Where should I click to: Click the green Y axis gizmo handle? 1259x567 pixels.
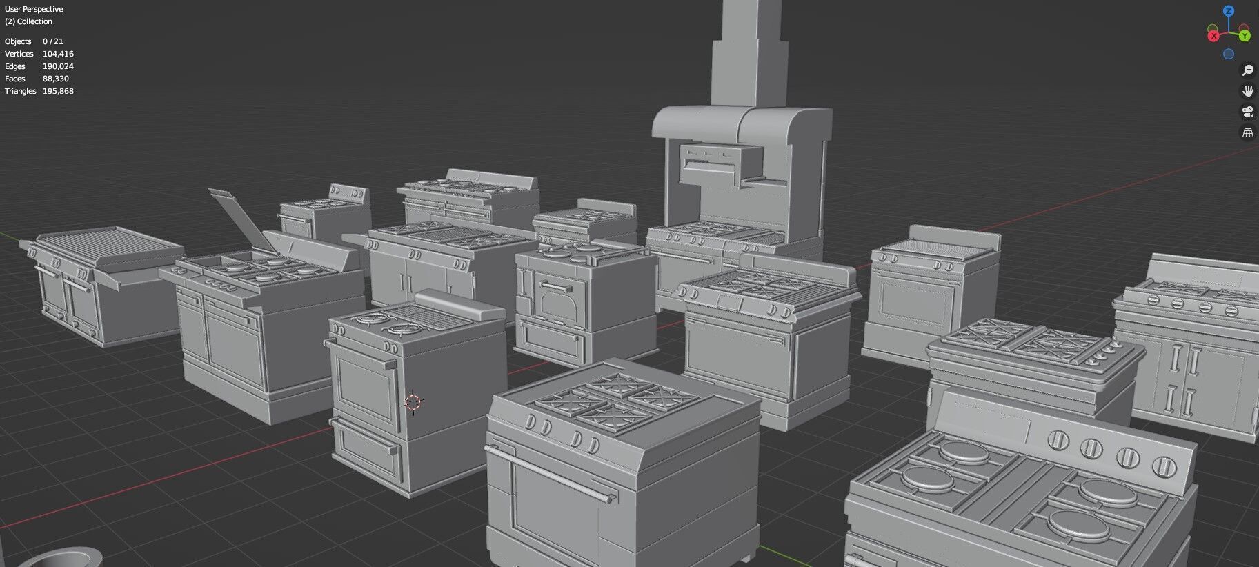pyautogui.click(x=1245, y=35)
